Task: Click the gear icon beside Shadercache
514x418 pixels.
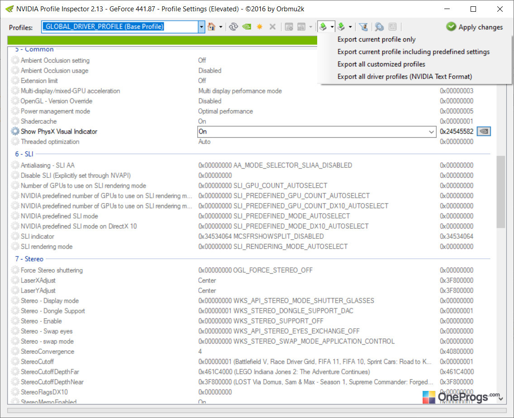Action: (15, 121)
